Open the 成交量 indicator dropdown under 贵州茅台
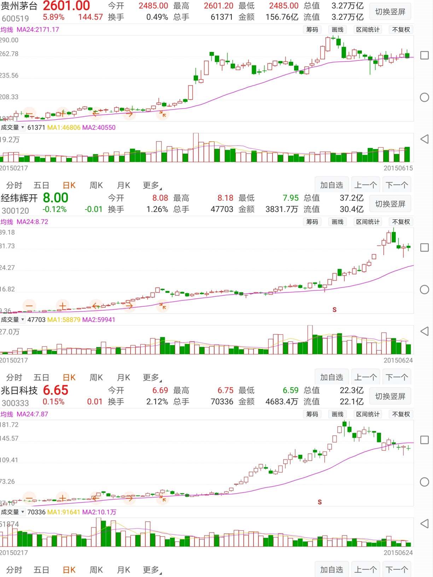 [13, 128]
